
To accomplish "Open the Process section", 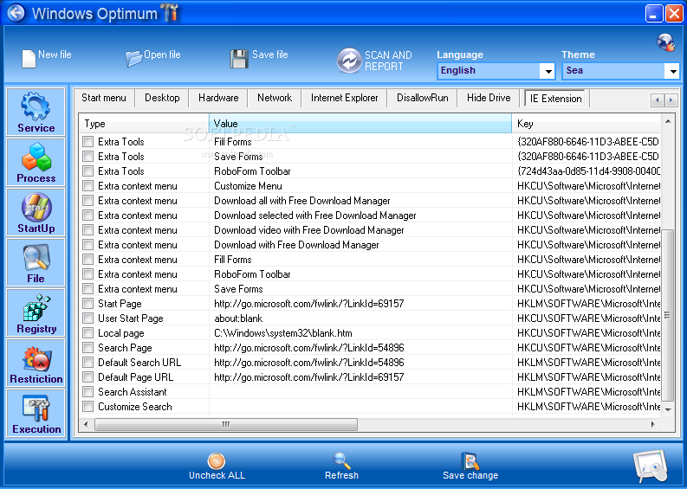I will [x=36, y=162].
